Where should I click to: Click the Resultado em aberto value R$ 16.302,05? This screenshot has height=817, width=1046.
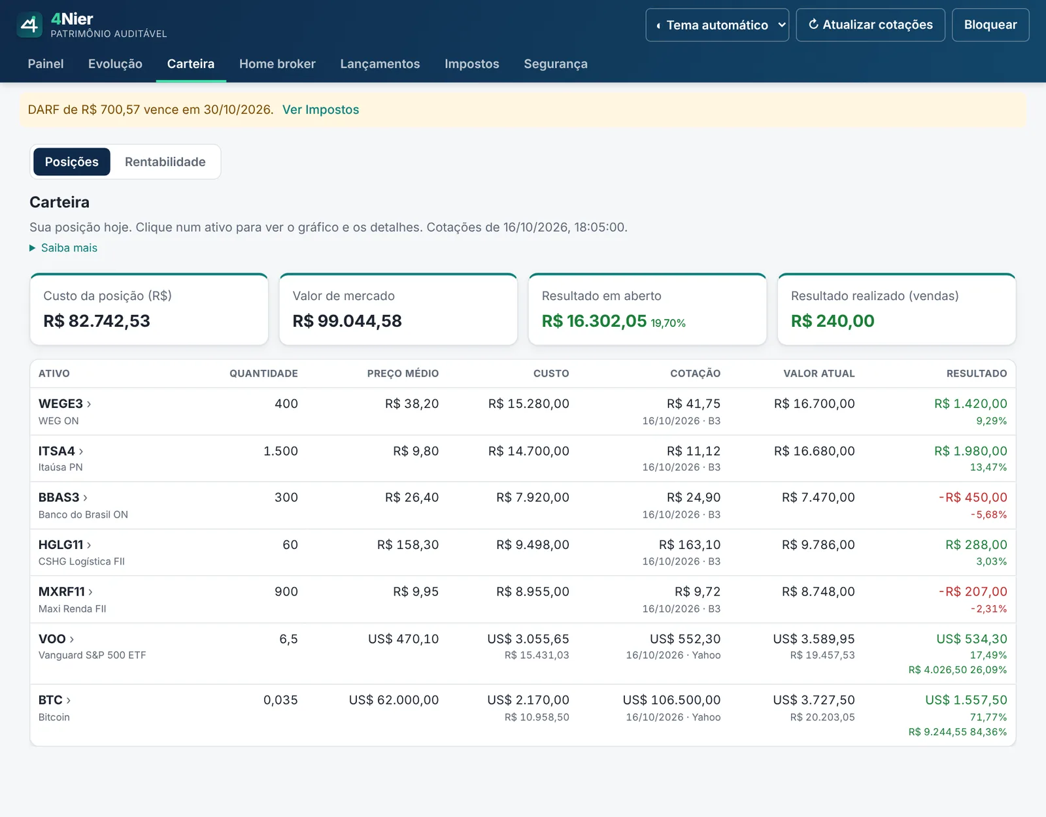point(594,321)
